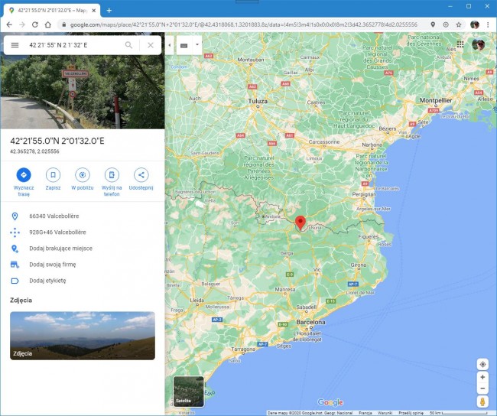497x416 pixels.
Task: Click the keyboard input tool icon
Action: click(x=184, y=45)
